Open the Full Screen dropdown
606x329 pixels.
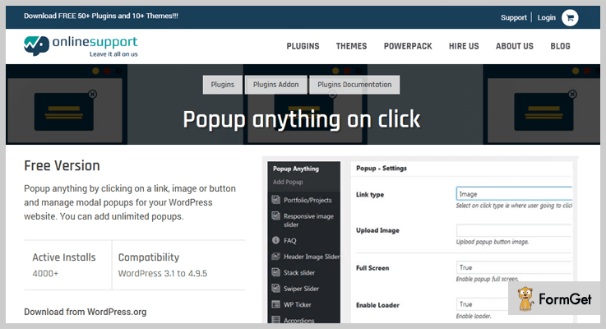(x=514, y=267)
